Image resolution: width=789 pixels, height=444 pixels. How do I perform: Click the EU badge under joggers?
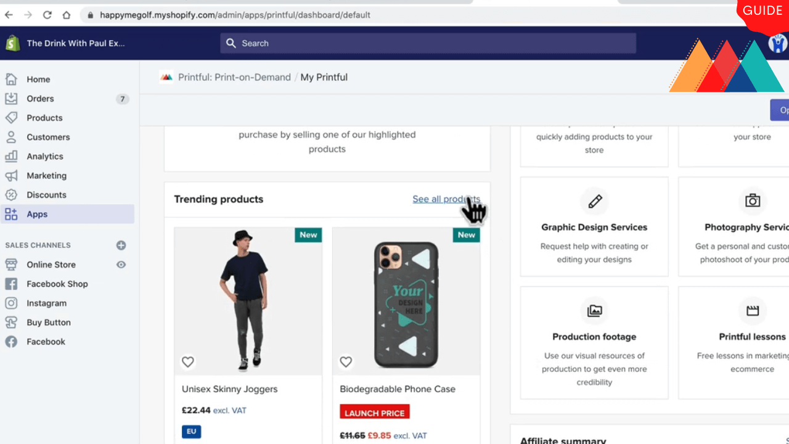tap(191, 431)
